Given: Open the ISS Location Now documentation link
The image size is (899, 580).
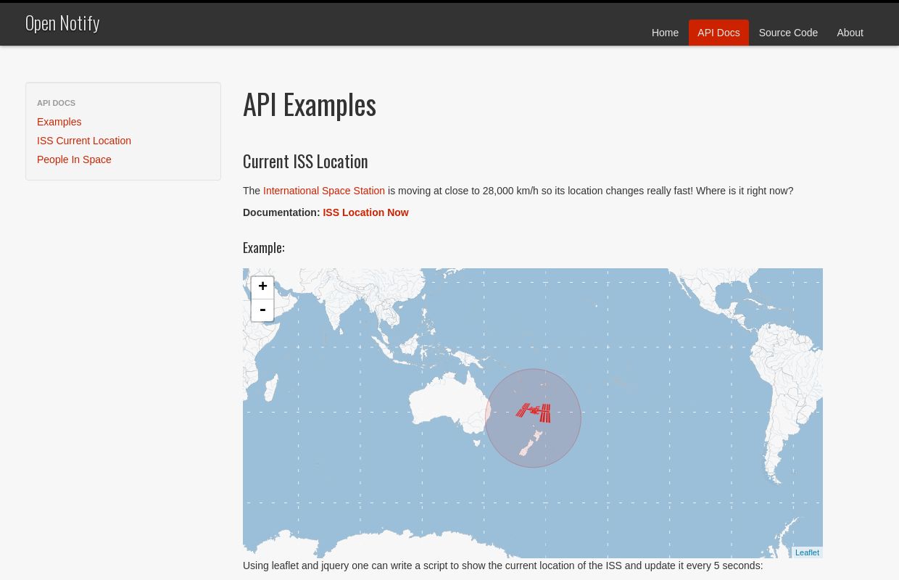Looking at the screenshot, I should 365,212.
